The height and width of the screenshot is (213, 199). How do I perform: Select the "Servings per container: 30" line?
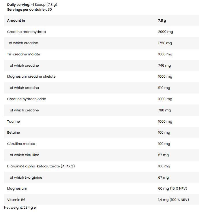tap(29, 10)
